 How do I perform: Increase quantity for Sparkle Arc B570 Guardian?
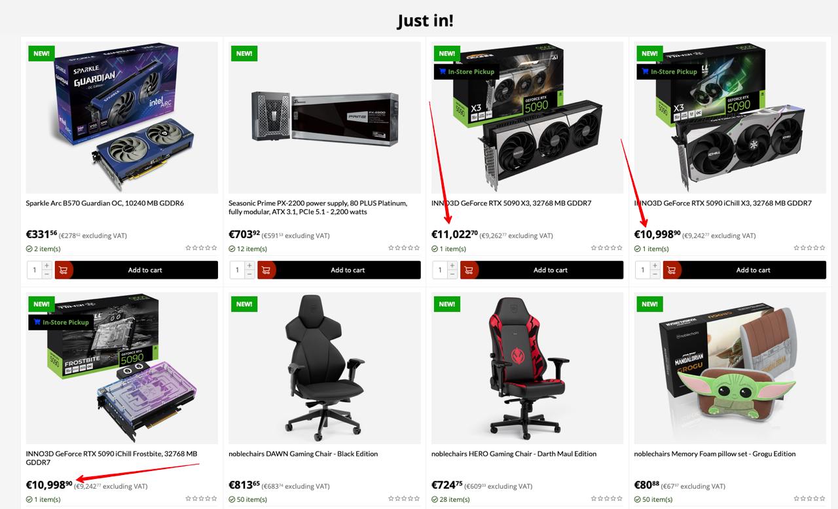[46, 266]
